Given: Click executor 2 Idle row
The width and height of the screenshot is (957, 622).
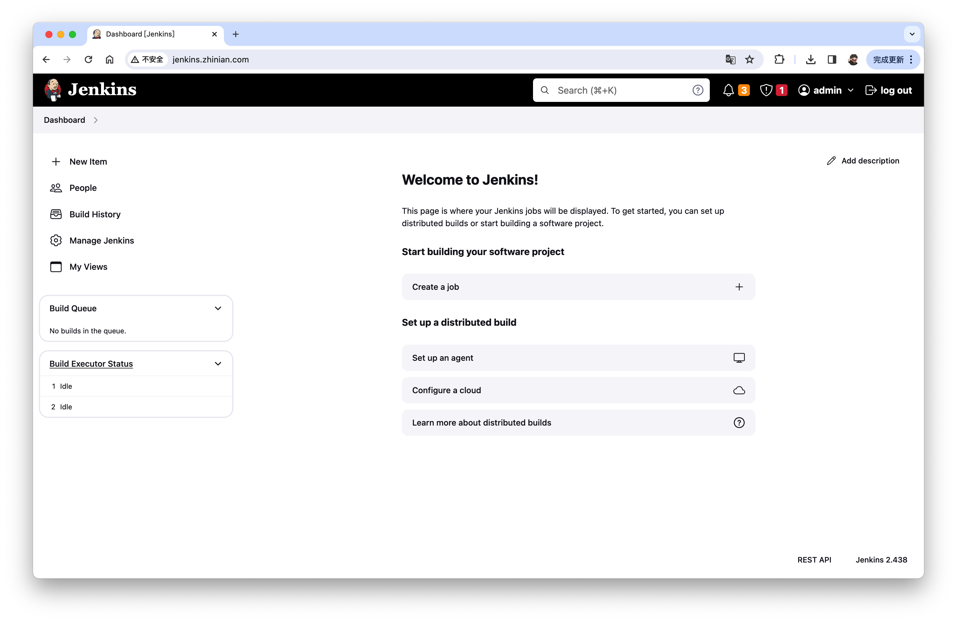Looking at the screenshot, I should coord(136,407).
